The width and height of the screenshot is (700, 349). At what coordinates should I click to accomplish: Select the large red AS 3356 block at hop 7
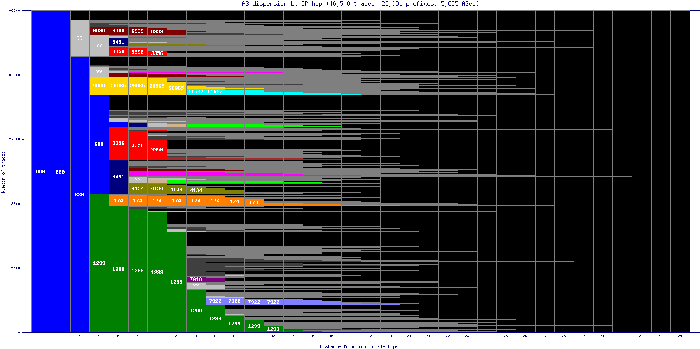coord(157,150)
